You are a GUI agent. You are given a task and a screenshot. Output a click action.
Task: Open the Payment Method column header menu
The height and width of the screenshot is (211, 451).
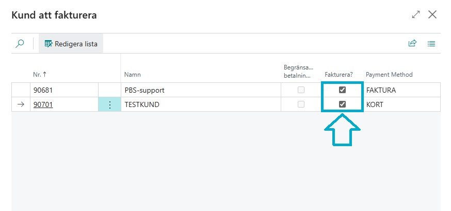tap(389, 75)
